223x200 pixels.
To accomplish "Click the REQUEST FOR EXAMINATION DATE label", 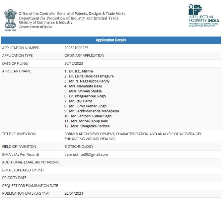I will [x=30, y=186].
